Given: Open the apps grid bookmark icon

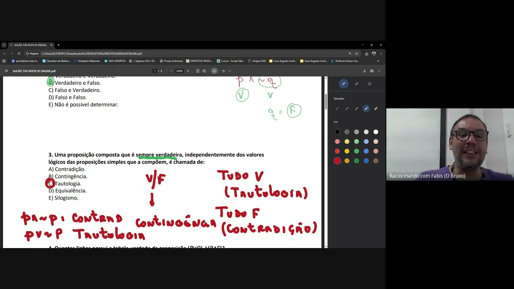Looking at the screenshot, I should click(x=4, y=61).
